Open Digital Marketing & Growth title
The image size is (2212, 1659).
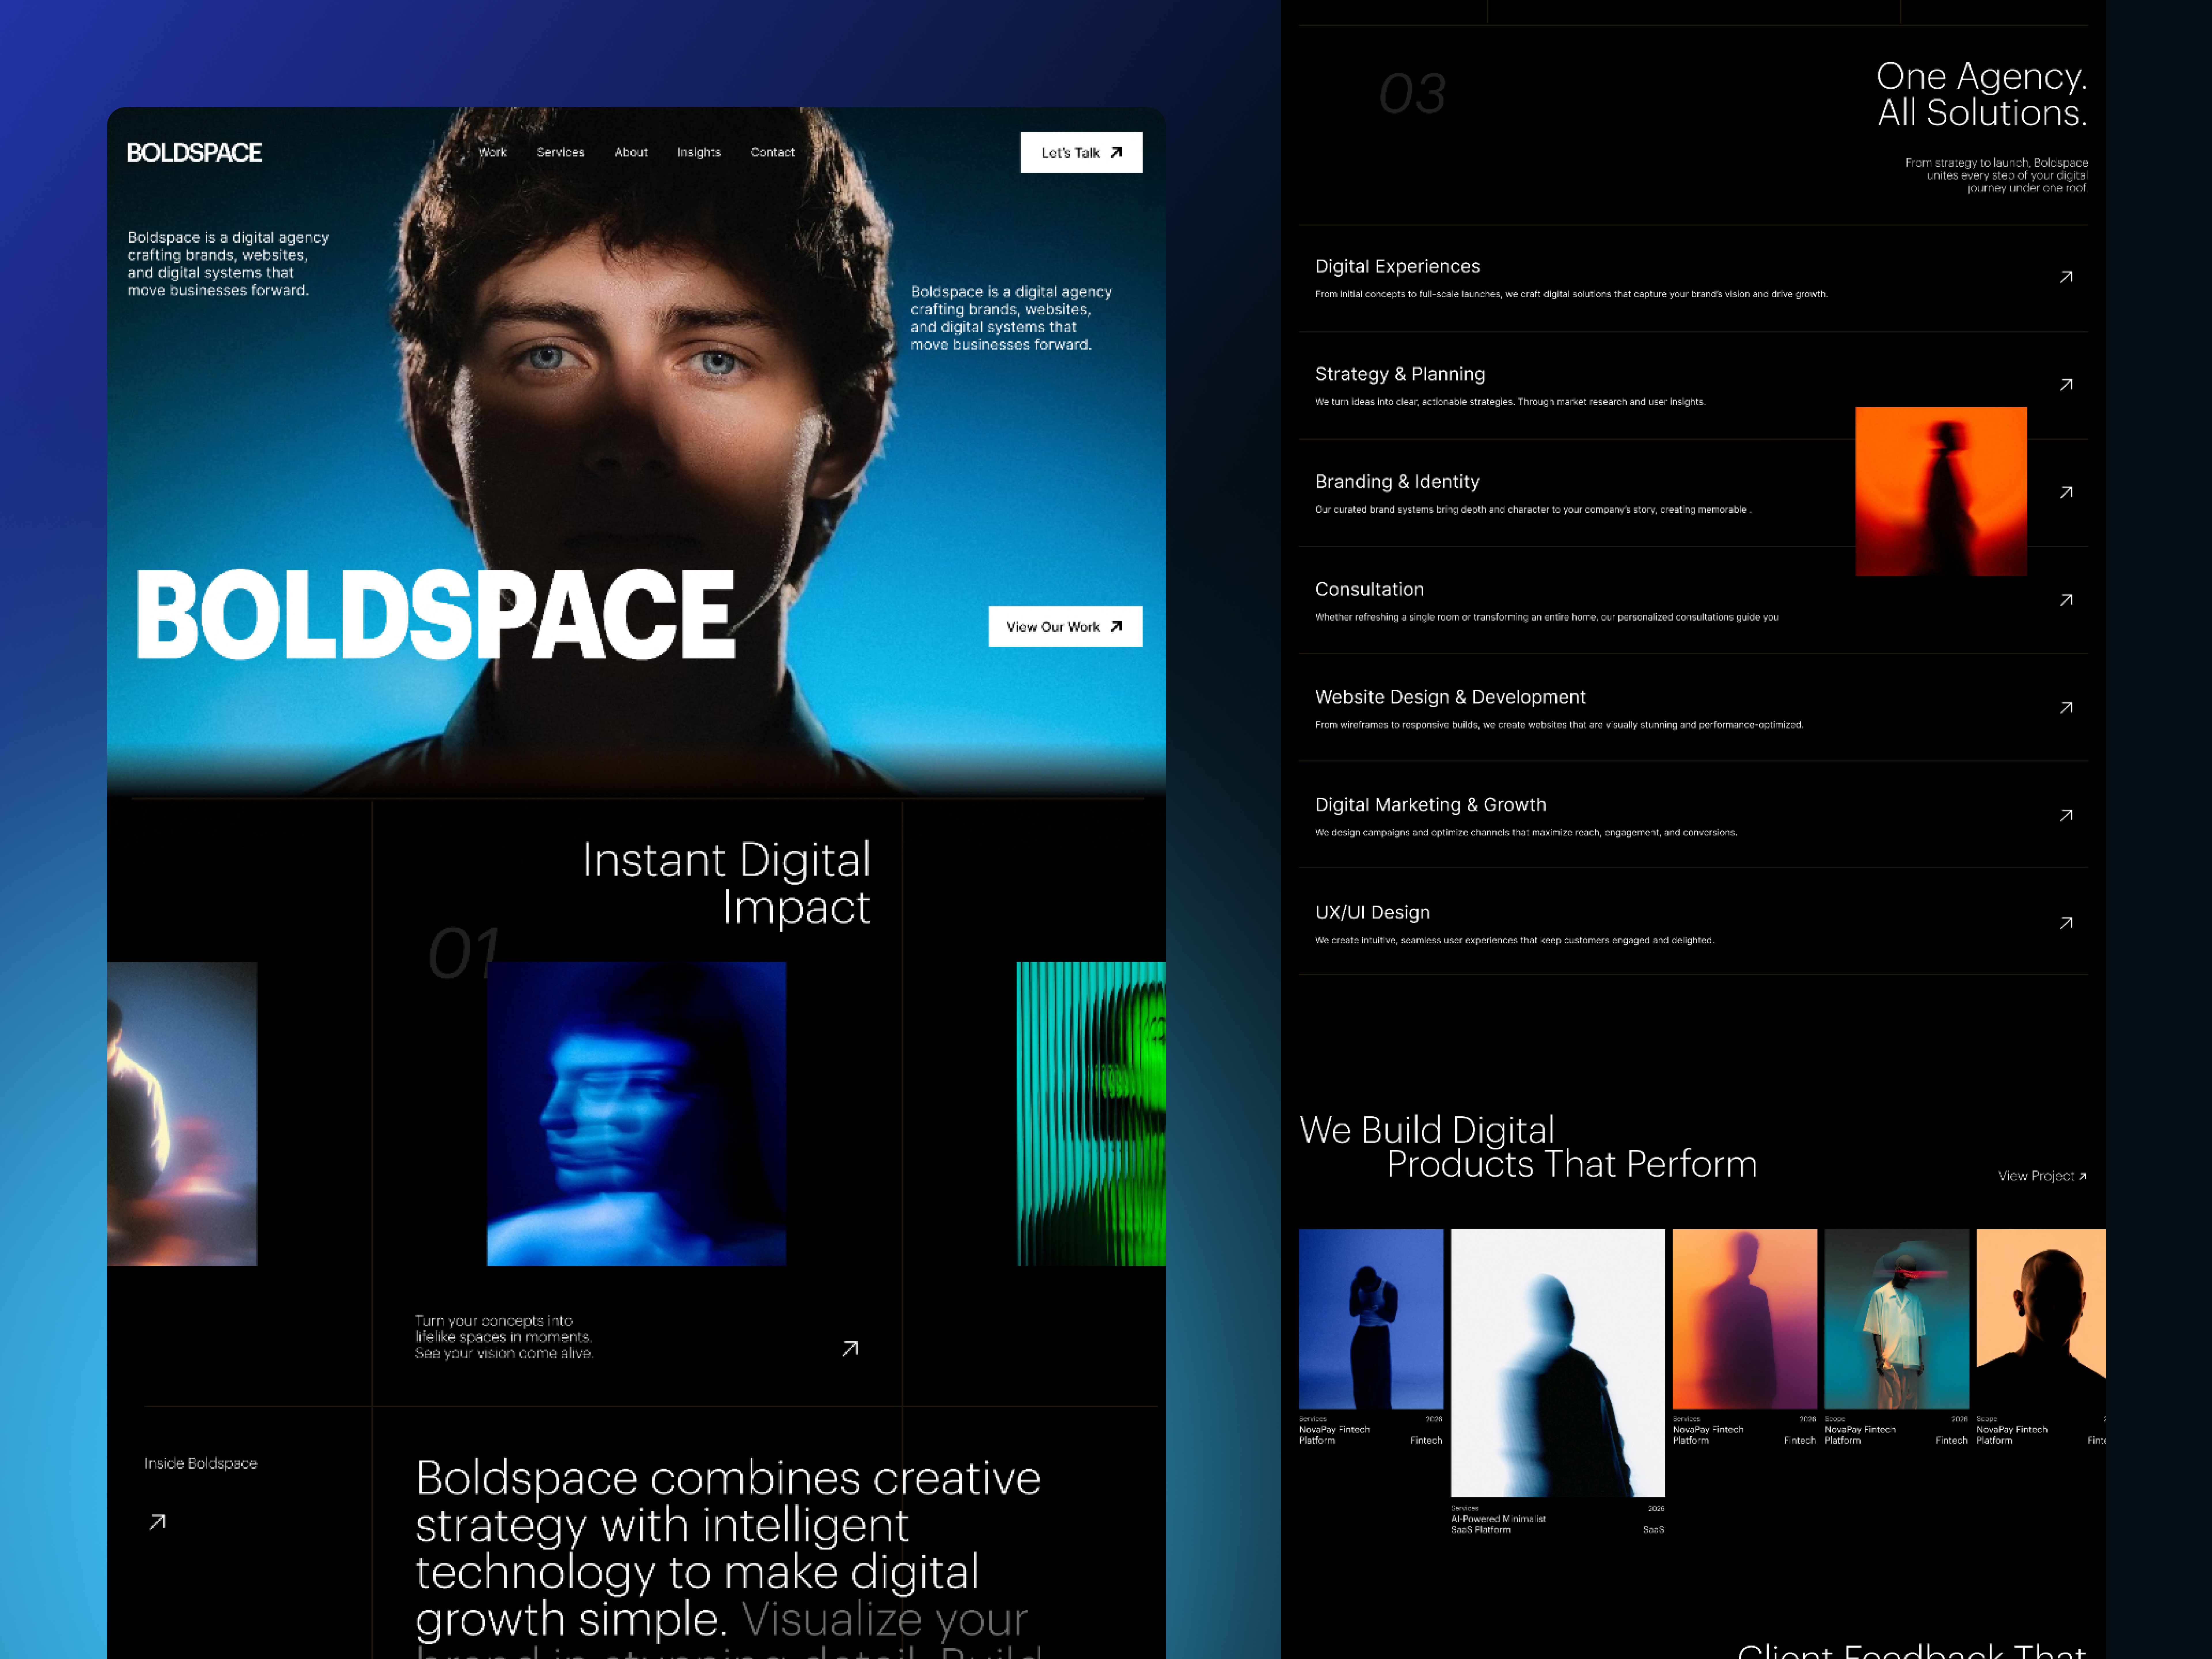coord(1430,805)
